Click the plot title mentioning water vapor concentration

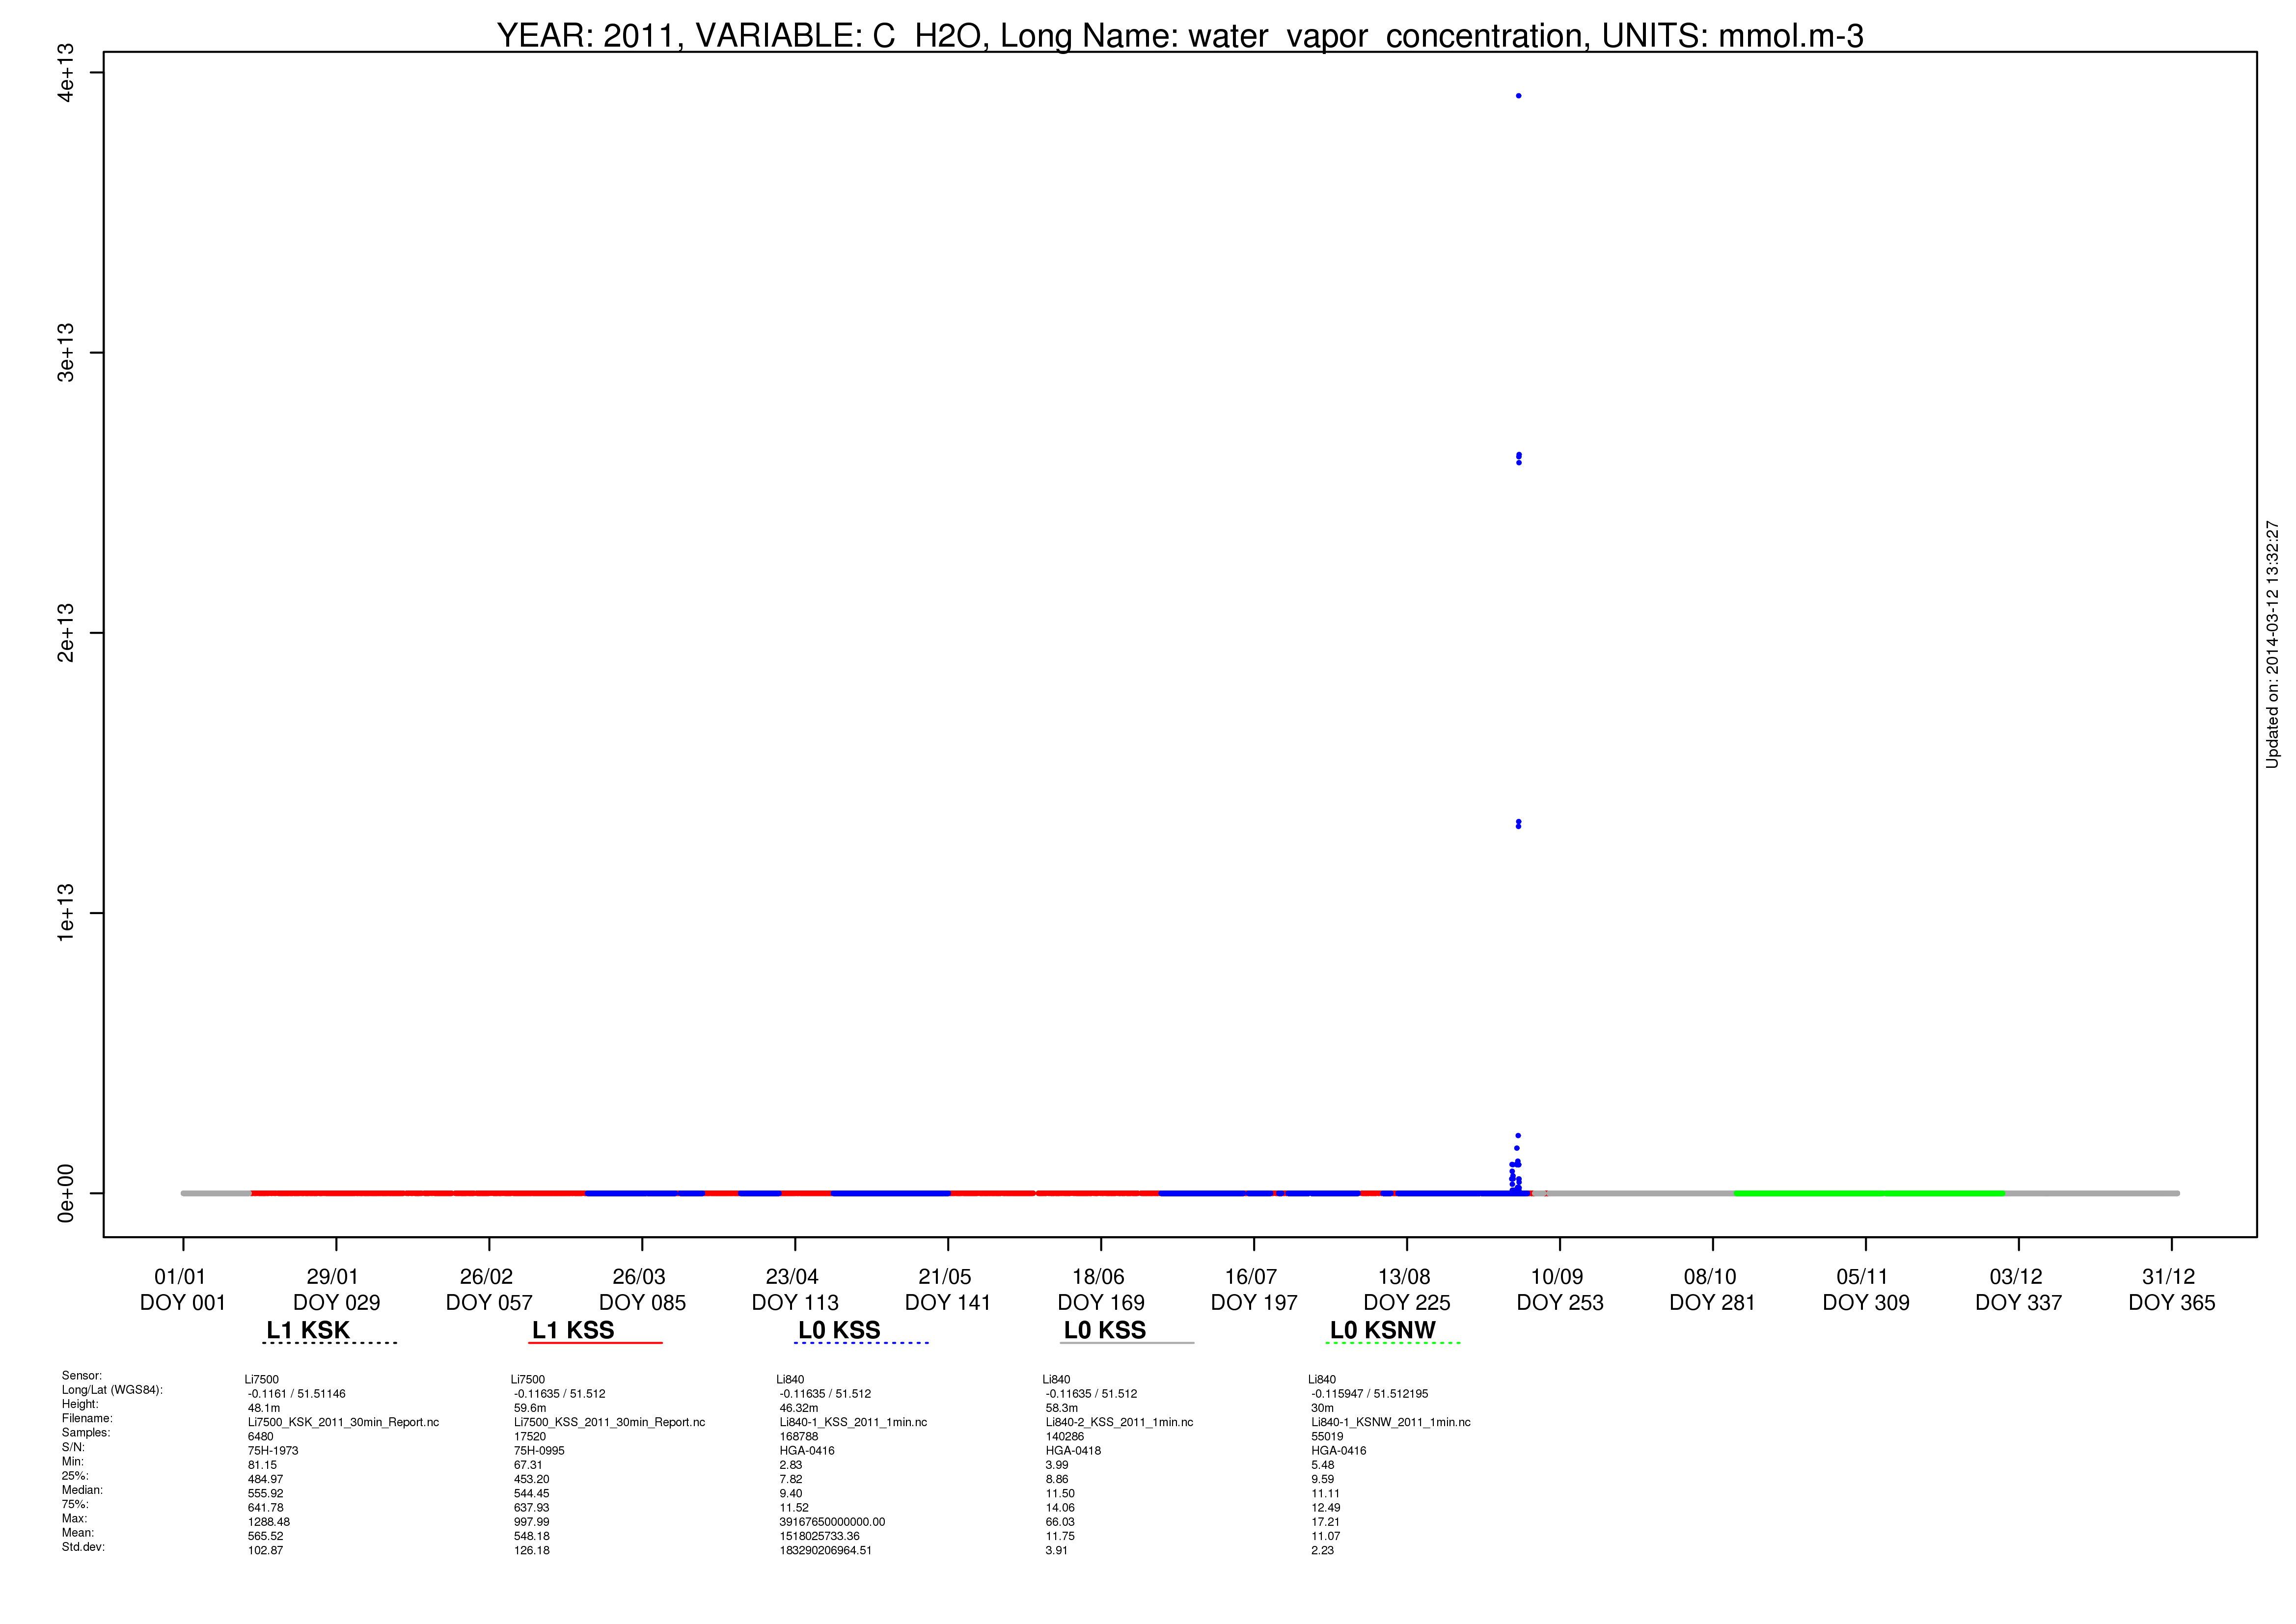click(x=1180, y=35)
